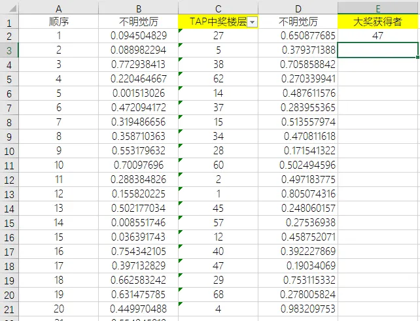The image size is (420, 321).
Task: Select cell with 0.472094172
Action: [x=139, y=108]
